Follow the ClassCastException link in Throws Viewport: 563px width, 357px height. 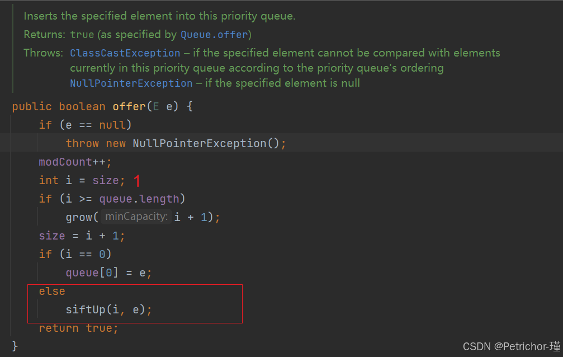point(125,53)
